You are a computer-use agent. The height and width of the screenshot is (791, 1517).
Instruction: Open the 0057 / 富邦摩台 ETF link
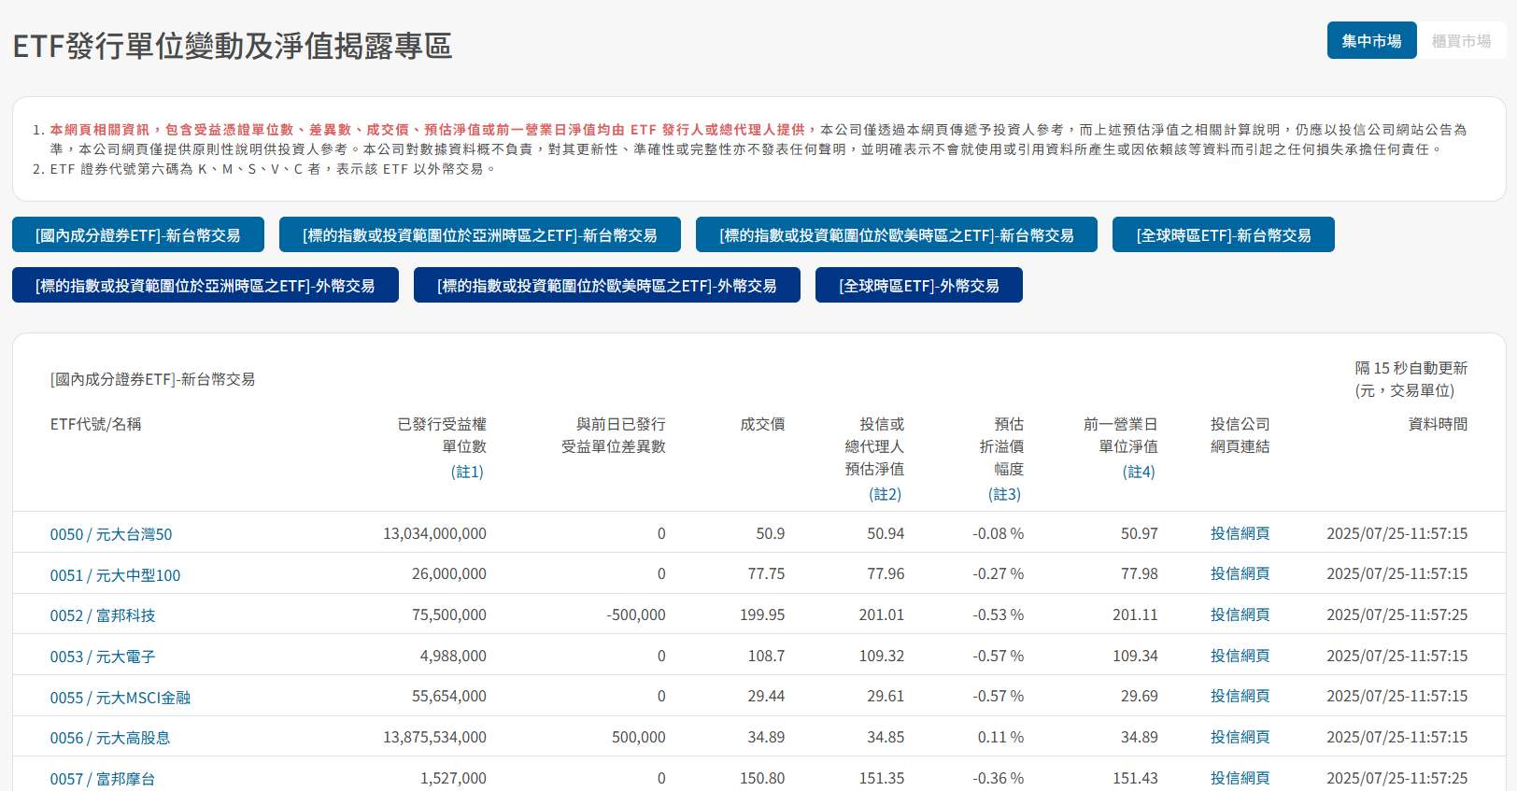pos(103,779)
